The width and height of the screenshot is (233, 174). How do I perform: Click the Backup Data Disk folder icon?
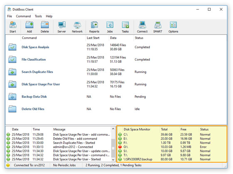coord(12,97)
